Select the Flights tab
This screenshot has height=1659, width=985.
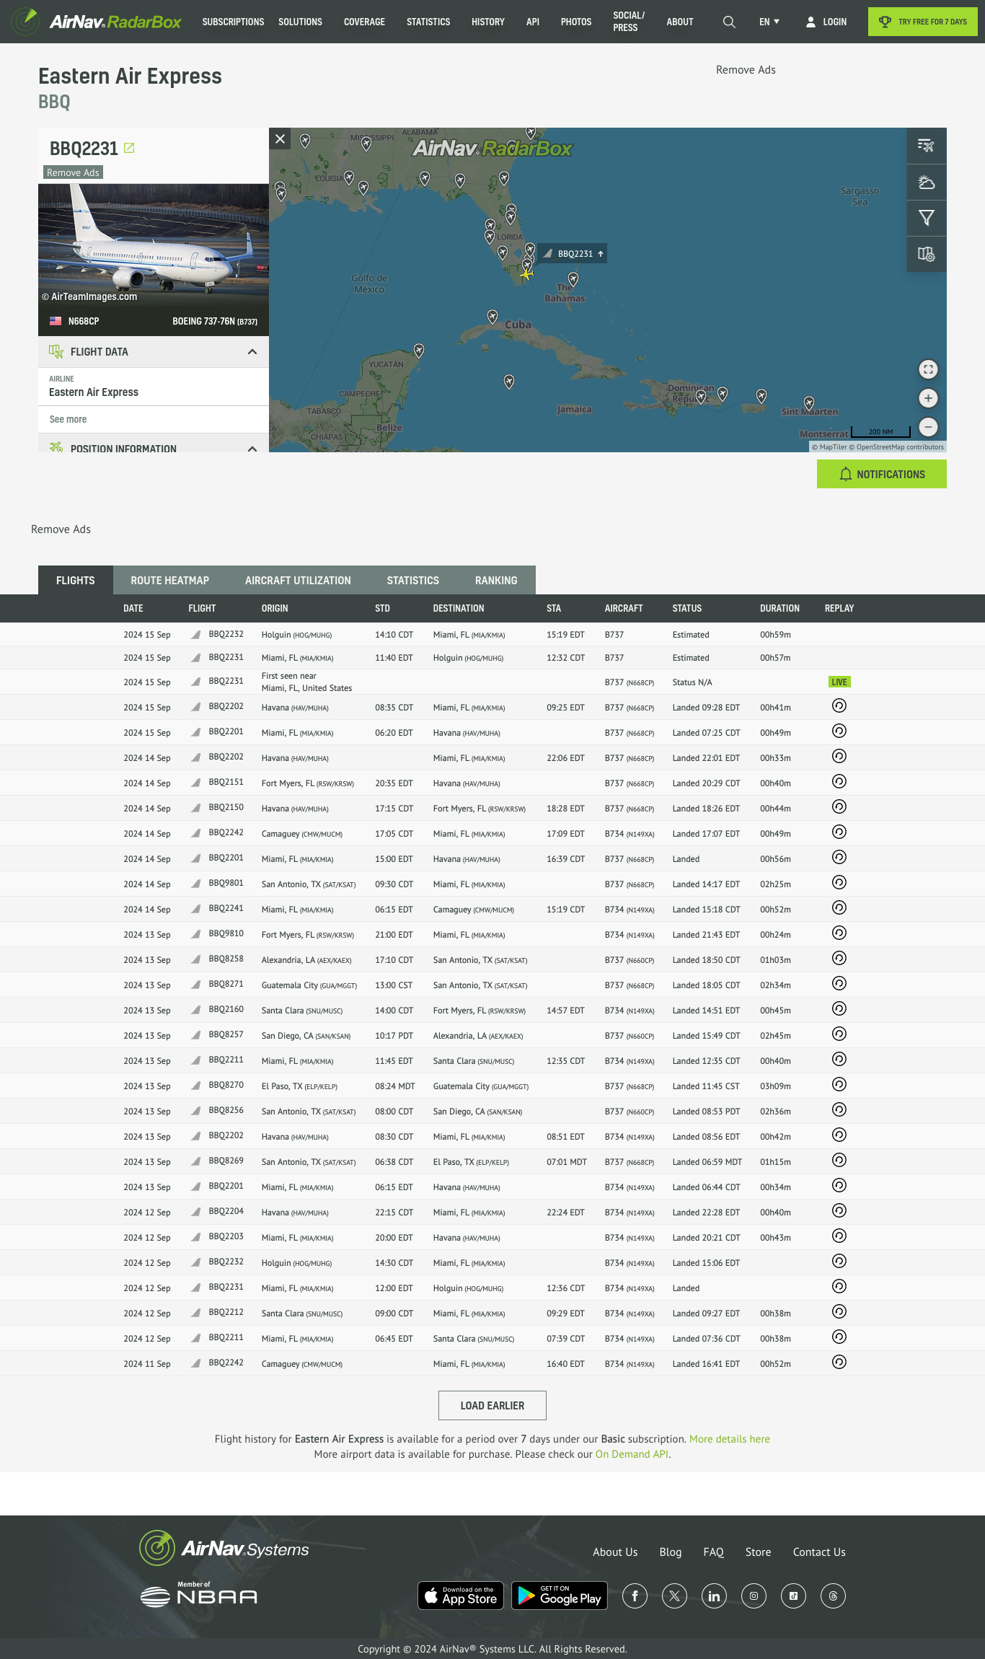pyautogui.click(x=76, y=580)
